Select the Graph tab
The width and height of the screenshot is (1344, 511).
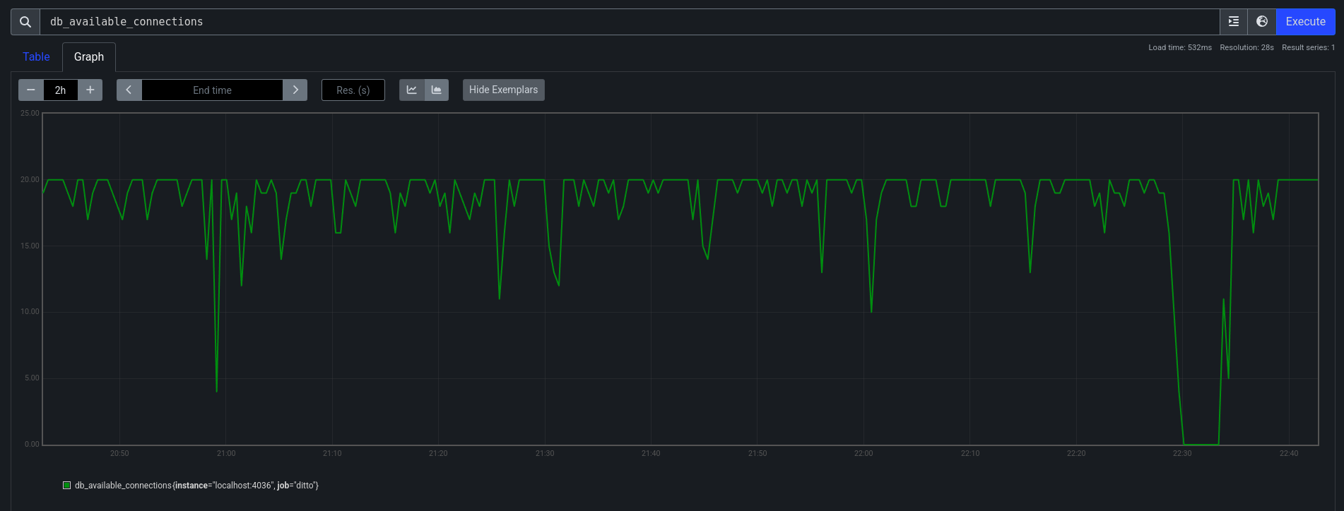click(x=89, y=57)
